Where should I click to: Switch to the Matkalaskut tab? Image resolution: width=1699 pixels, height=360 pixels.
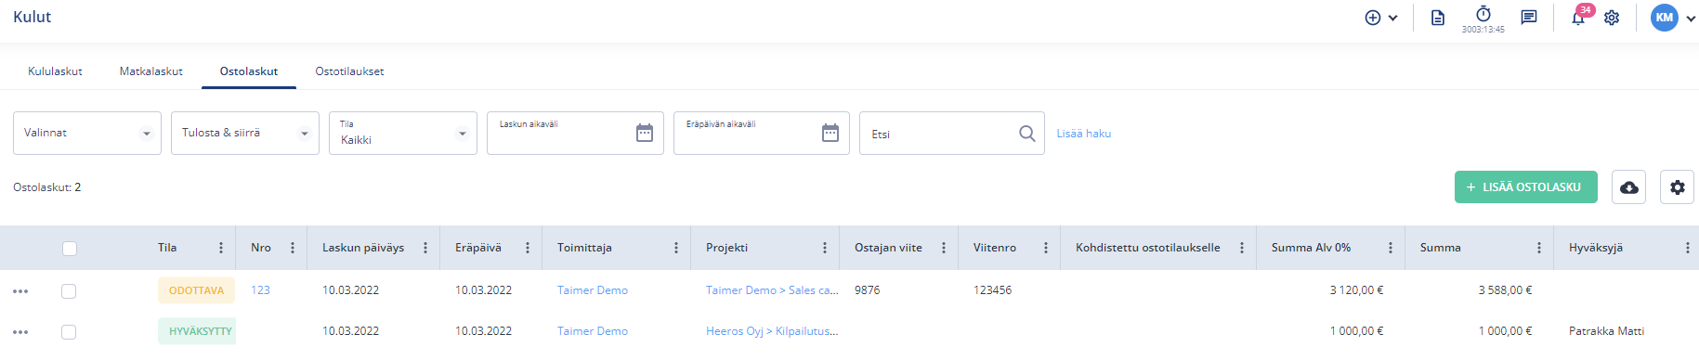point(151,71)
